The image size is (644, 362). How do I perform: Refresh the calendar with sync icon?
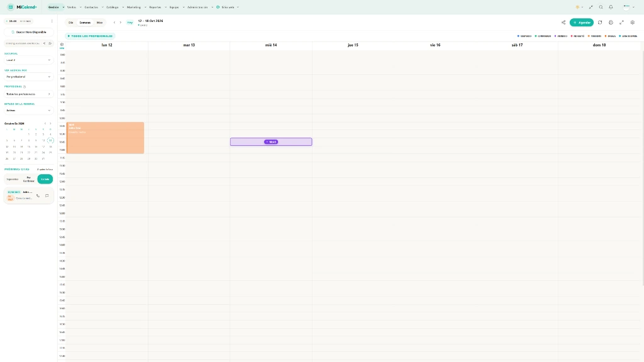[x=600, y=23]
